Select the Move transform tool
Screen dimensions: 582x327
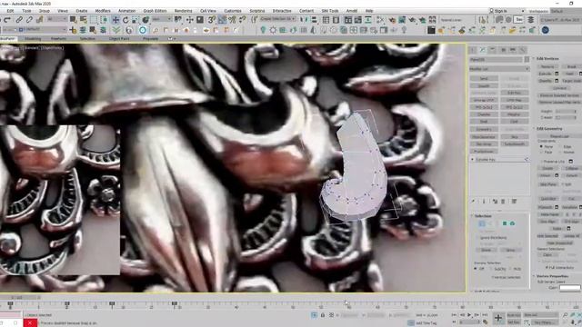point(115,20)
